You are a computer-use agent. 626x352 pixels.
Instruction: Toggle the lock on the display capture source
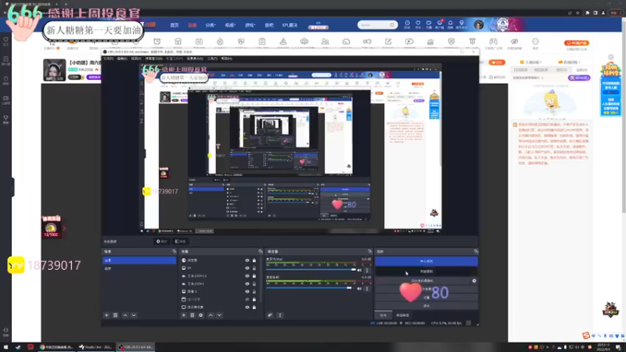coord(254,307)
